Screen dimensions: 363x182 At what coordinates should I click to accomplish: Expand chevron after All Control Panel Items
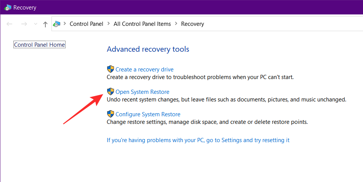176,24
